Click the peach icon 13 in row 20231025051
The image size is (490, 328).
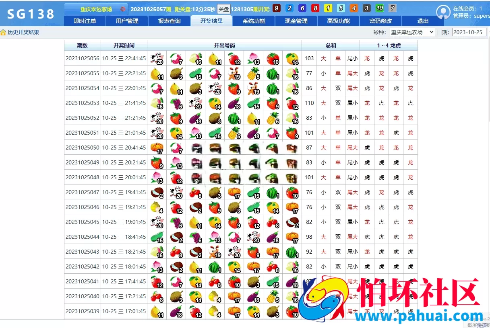195,133
